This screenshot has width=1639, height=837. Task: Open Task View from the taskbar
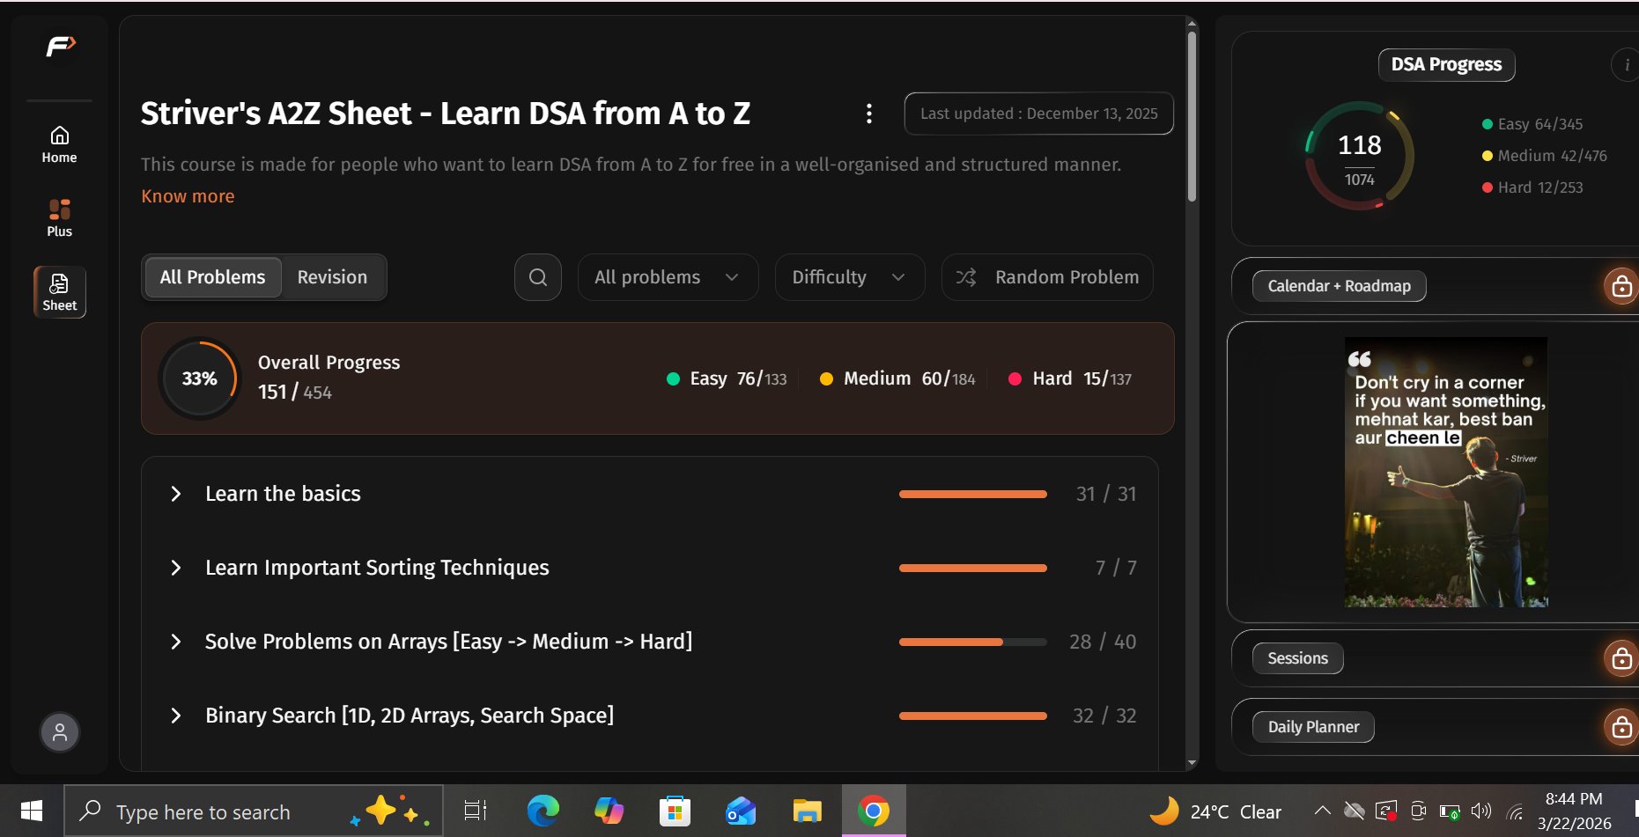coord(476,811)
